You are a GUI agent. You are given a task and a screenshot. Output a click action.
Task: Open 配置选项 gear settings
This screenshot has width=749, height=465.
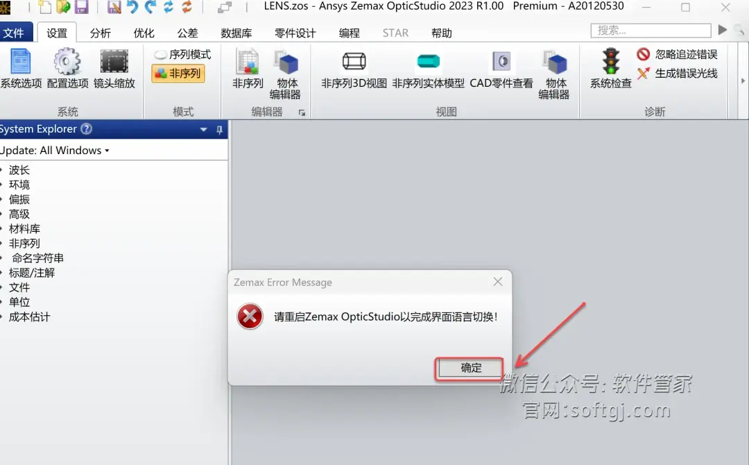[67, 69]
